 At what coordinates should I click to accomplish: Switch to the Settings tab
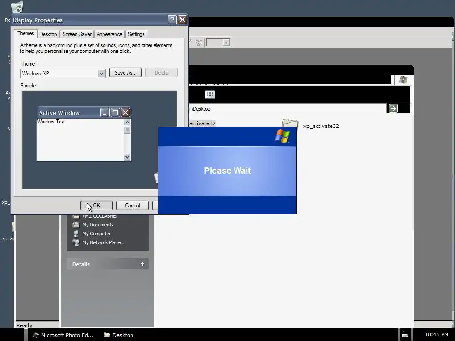tap(136, 34)
